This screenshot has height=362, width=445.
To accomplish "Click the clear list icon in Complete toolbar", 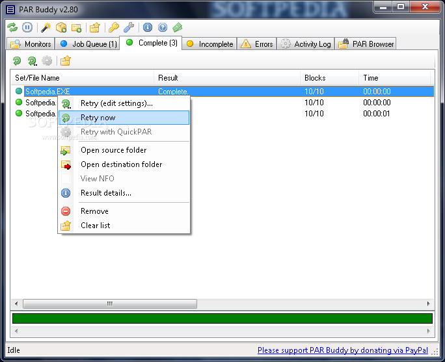I will pyautogui.click(x=65, y=60).
